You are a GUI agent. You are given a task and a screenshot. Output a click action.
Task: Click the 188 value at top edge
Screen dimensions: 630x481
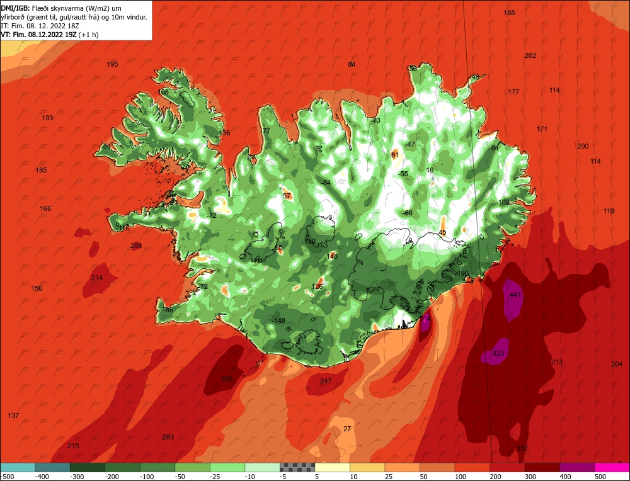tap(509, 13)
